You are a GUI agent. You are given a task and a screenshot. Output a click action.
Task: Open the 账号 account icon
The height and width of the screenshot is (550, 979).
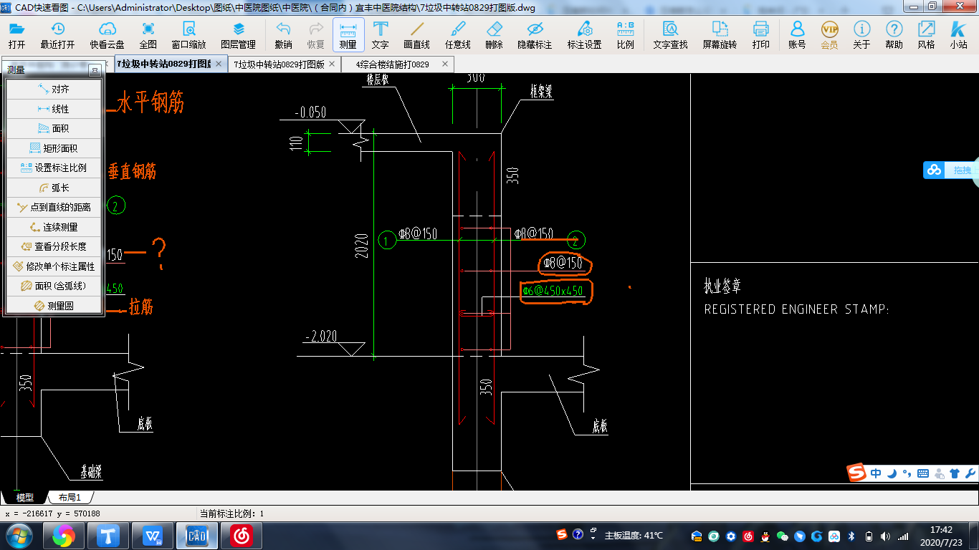(797, 35)
